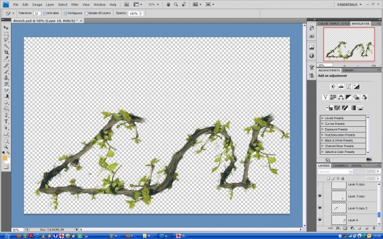Open the Layer menu
The width and height of the screenshot is (383, 239).
(50, 4)
